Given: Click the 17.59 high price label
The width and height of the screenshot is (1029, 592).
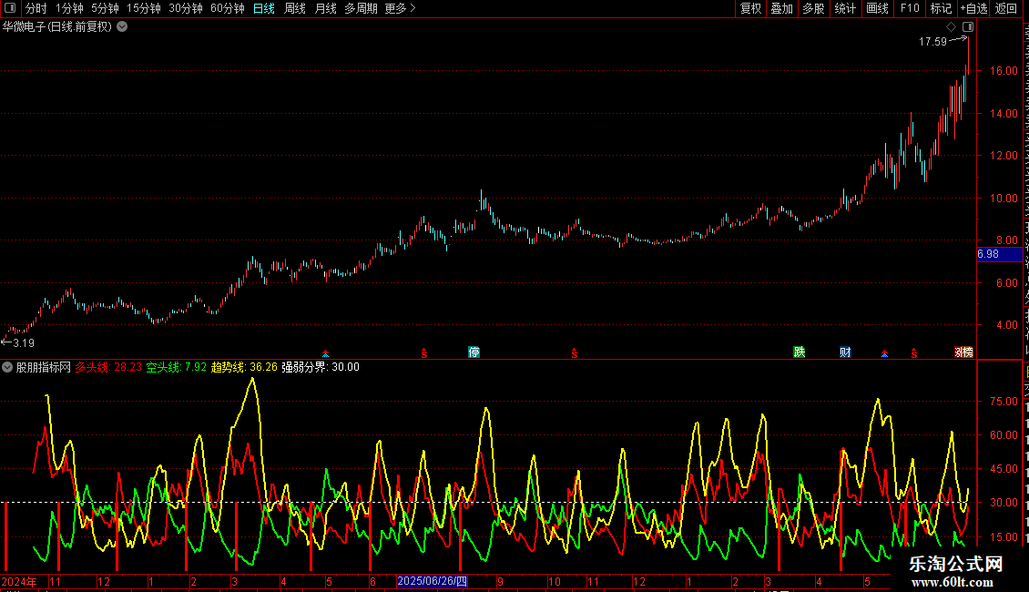Looking at the screenshot, I should [x=932, y=42].
